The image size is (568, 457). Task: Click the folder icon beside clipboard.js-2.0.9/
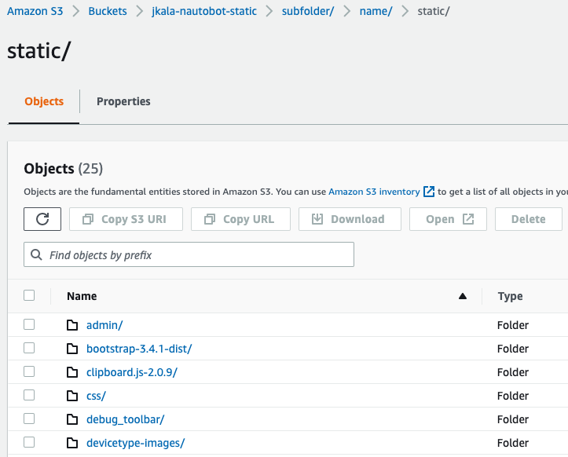coord(72,372)
